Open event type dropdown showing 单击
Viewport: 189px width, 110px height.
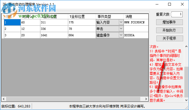pyautogui.click(x=121, y=29)
